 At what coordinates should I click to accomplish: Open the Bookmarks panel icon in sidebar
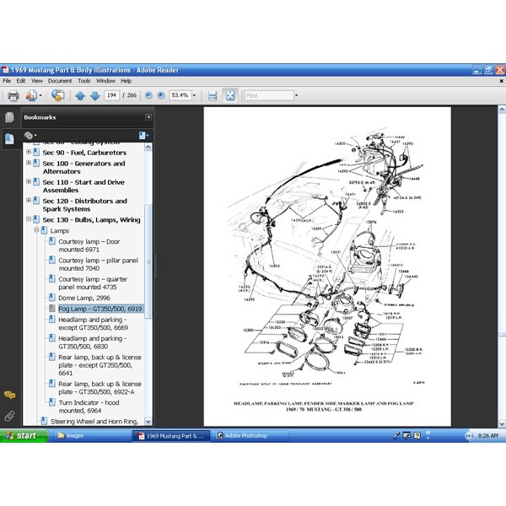pos(9,139)
